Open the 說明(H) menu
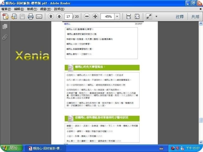 [59, 9]
